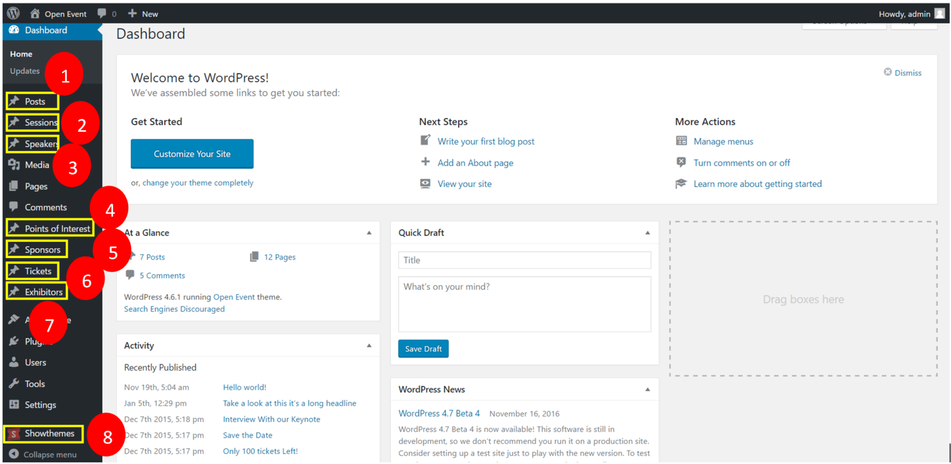Click the pin icon beside Sponsors

coord(14,249)
